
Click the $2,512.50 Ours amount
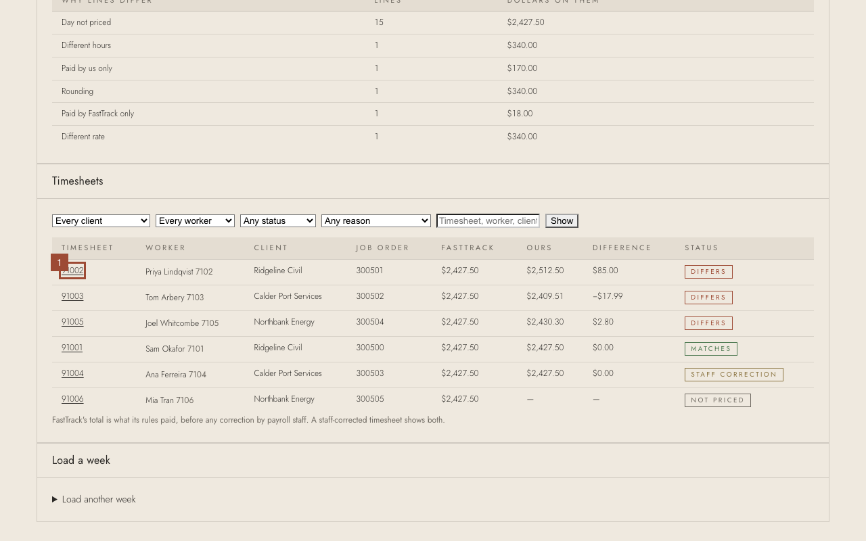tap(545, 270)
